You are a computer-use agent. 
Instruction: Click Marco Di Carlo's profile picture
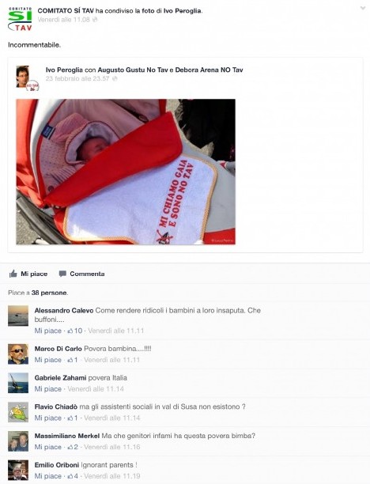(18, 354)
